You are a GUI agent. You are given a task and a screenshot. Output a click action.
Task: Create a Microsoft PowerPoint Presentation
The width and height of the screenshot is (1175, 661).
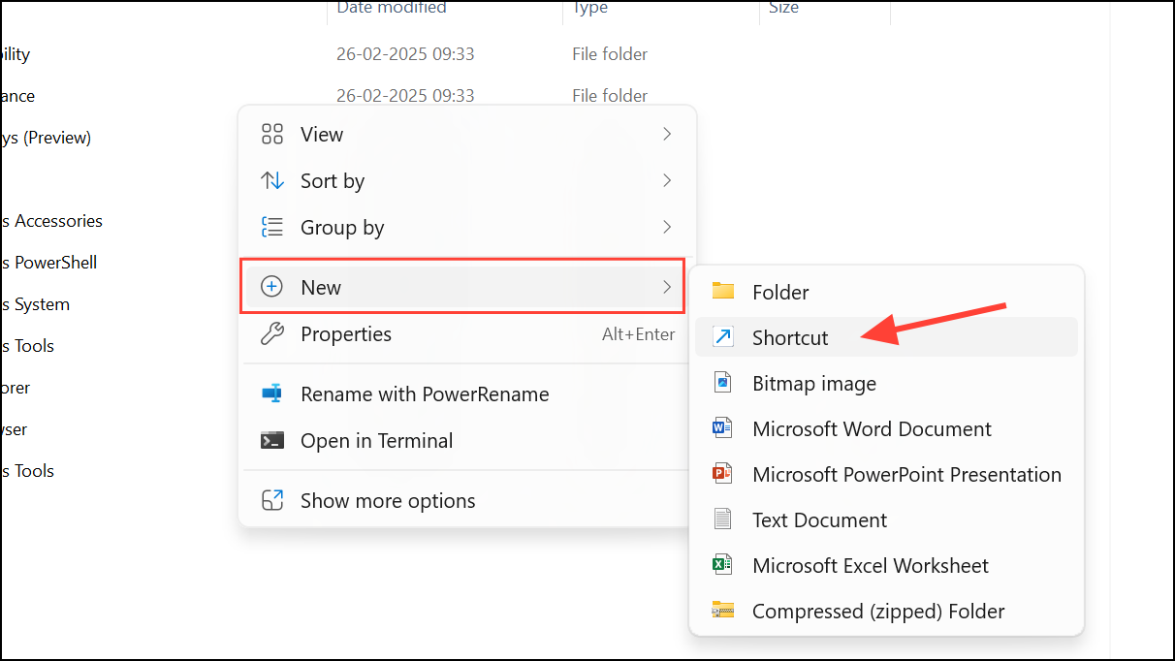tap(886, 474)
